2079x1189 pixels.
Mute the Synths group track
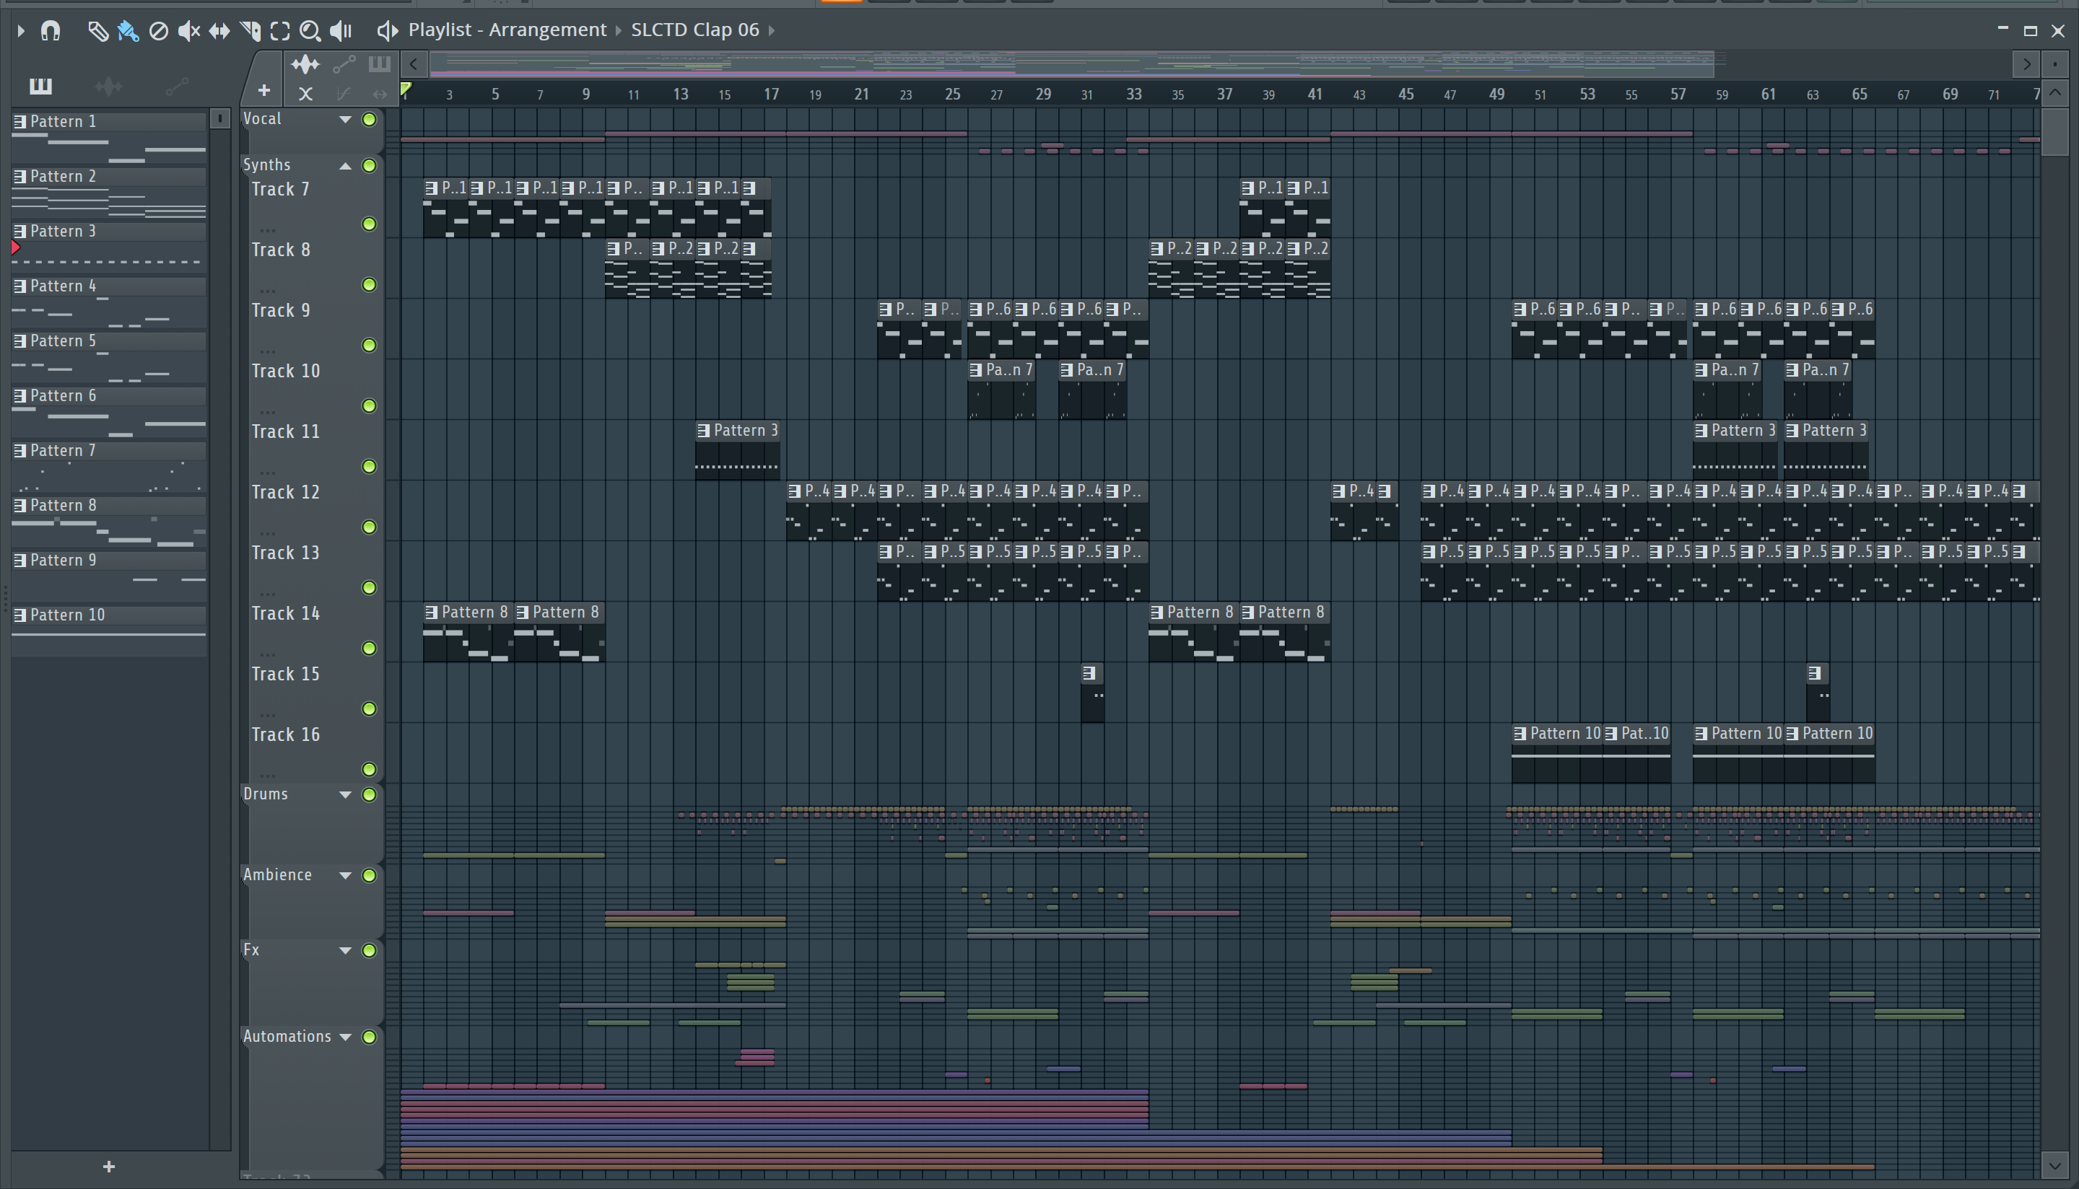pyautogui.click(x=369, y=167)
